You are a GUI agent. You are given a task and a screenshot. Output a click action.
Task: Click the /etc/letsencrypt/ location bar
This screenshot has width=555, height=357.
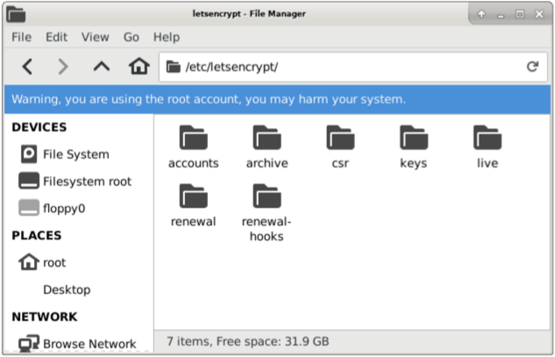click(352, 67)
